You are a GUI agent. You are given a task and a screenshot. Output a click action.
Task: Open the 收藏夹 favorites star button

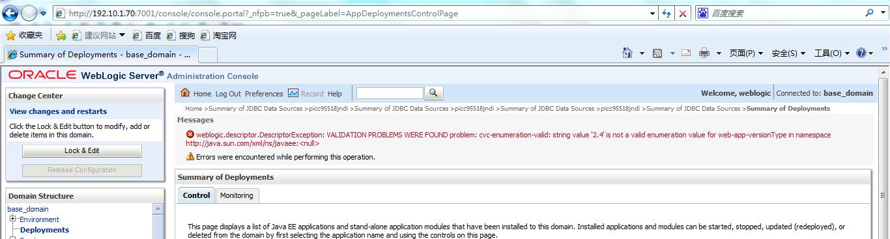tap(24, 35)
